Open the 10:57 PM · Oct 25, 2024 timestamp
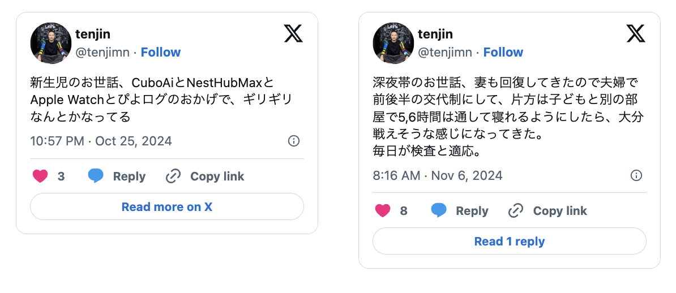 pos(101,141)
